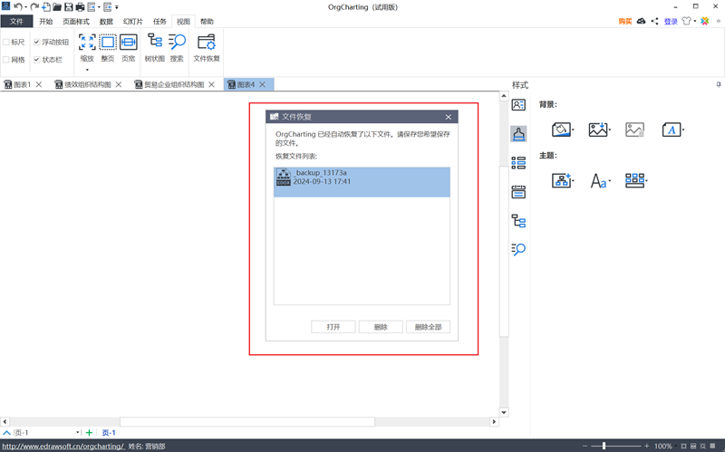The image size is (725, 452).
Task: Click the share icon near 登录
Action: [x=654, y=21]
